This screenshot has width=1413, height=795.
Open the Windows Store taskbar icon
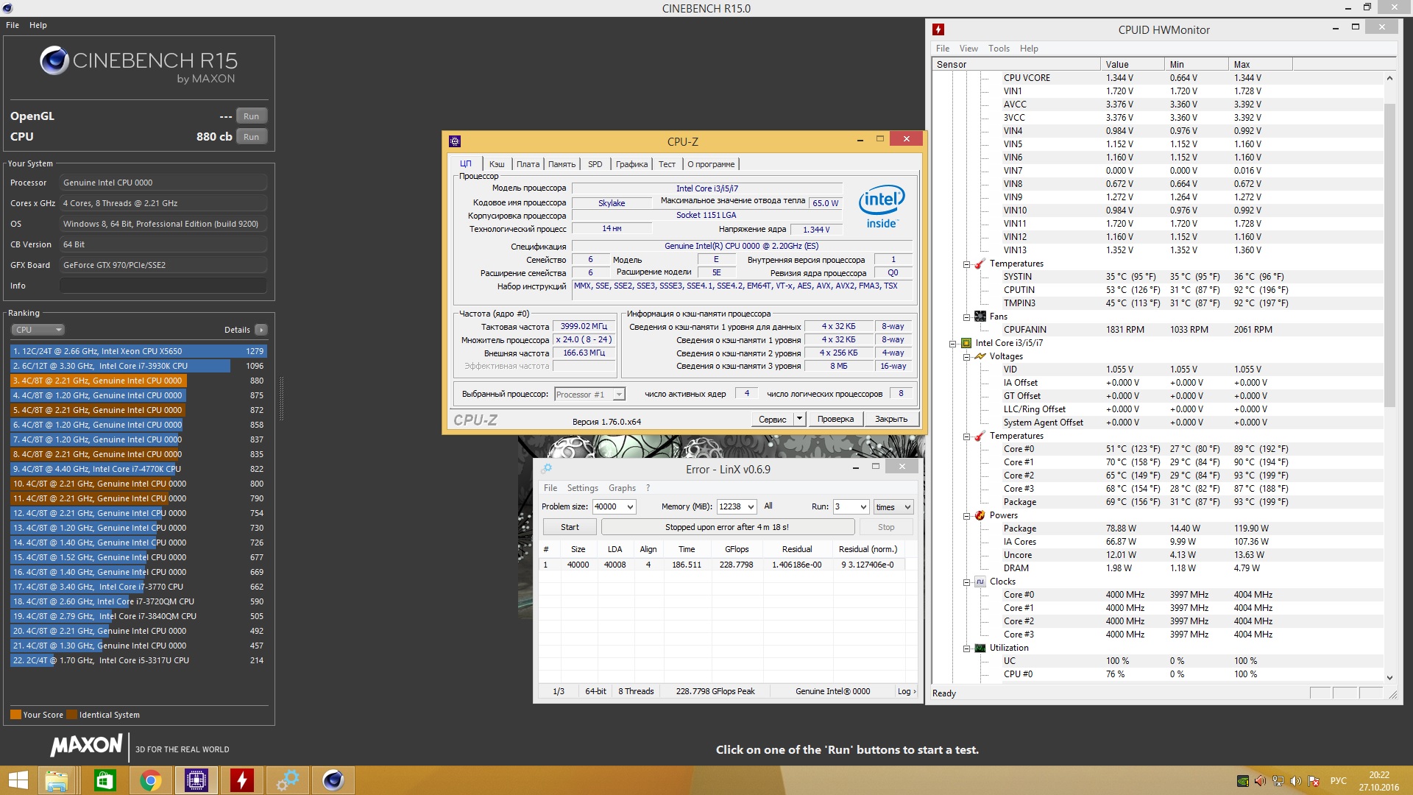coord(105,780)
